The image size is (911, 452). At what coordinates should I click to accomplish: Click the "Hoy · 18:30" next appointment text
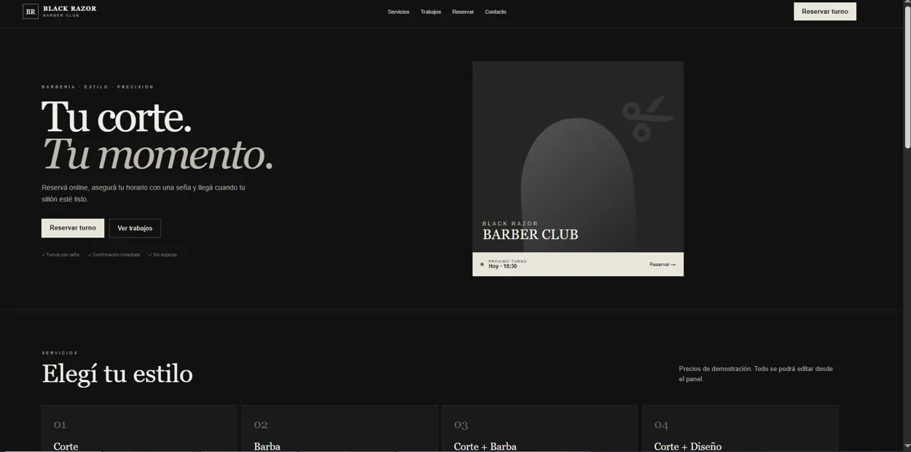coord(503,267)
